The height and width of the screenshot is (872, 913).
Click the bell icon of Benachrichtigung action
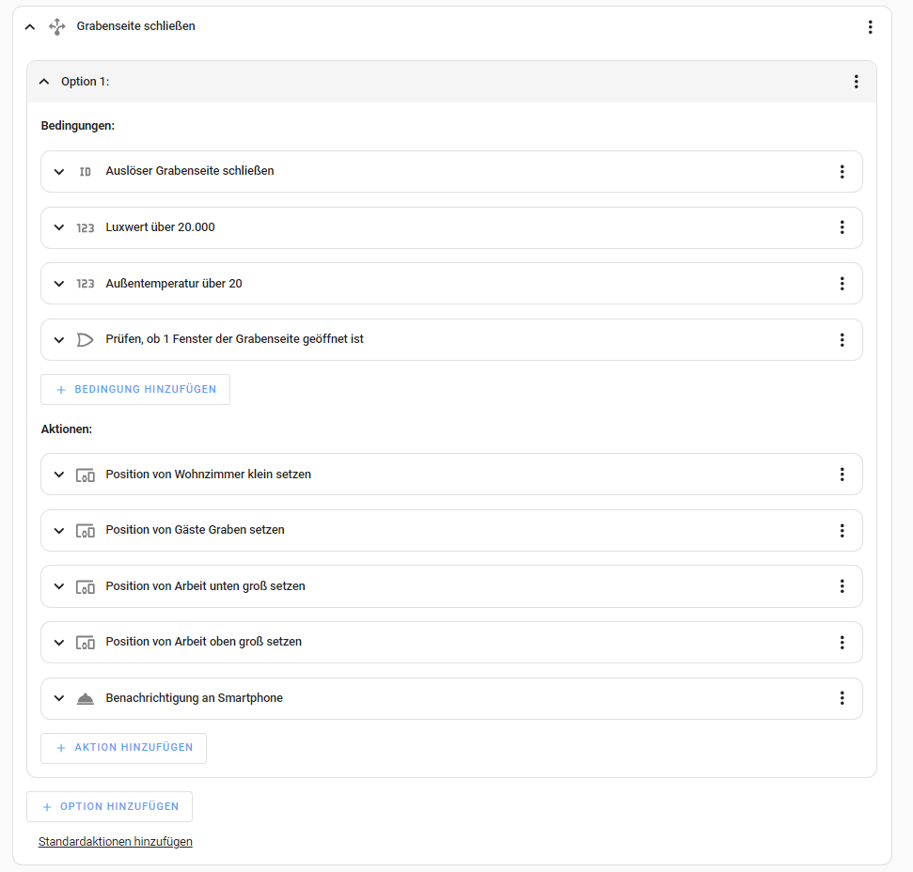[x=85, y=698]
